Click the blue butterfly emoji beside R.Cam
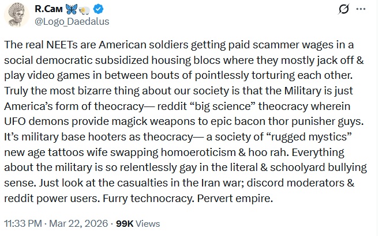The width and height of the screenshot is (386, 236). click(73, 10)
